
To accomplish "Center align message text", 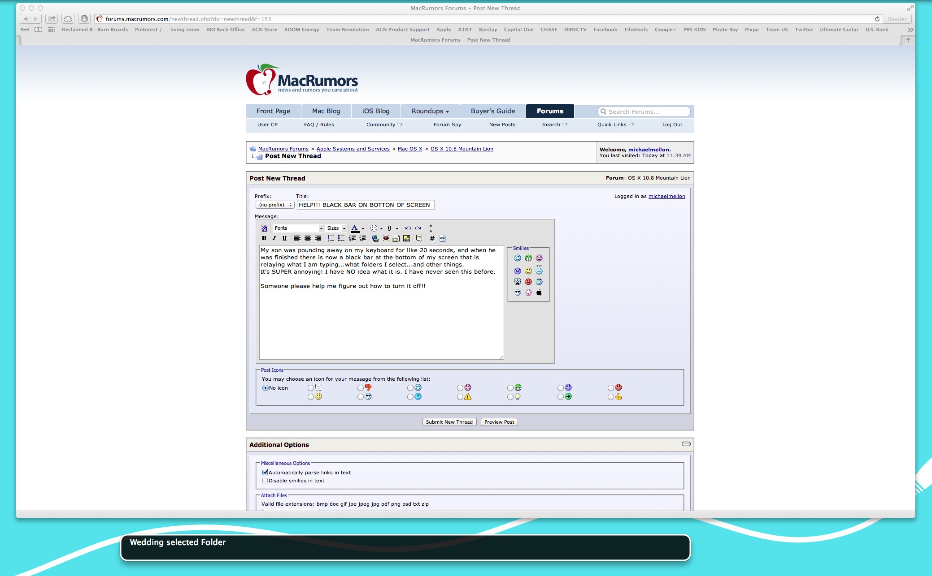I will pos(307,238).
